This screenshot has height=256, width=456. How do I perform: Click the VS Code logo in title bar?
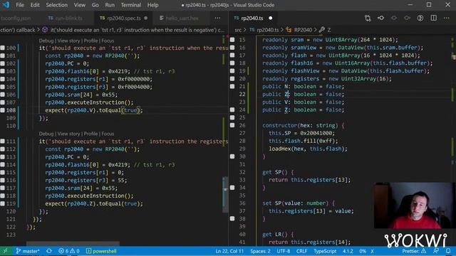tap(6, 5)
